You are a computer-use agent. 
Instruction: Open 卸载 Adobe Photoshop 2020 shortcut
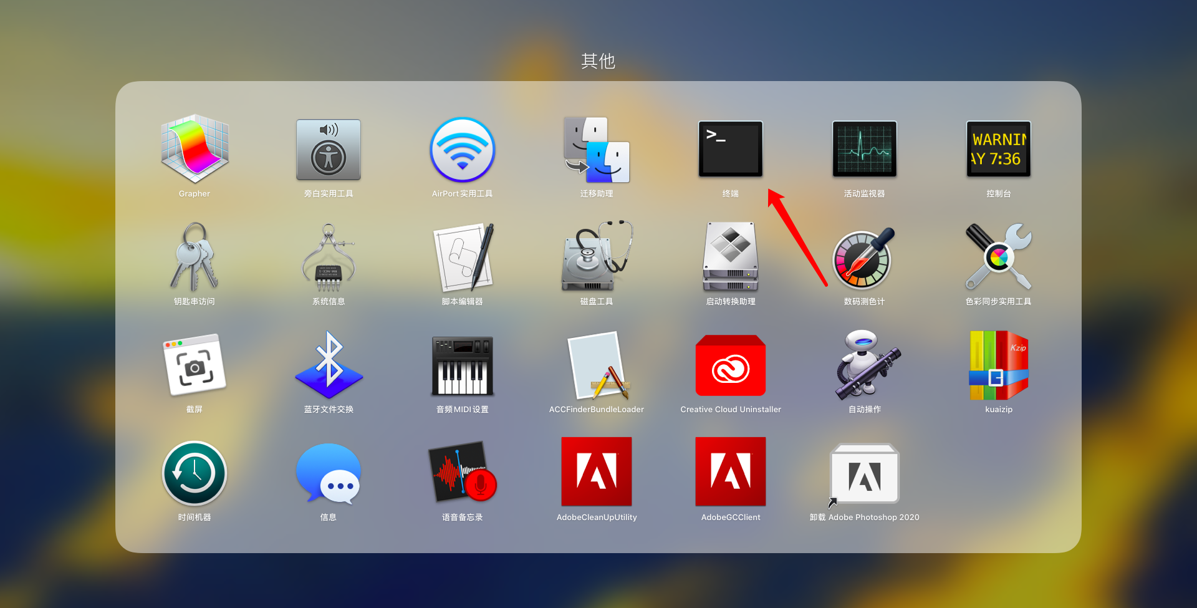pos(865,475)
